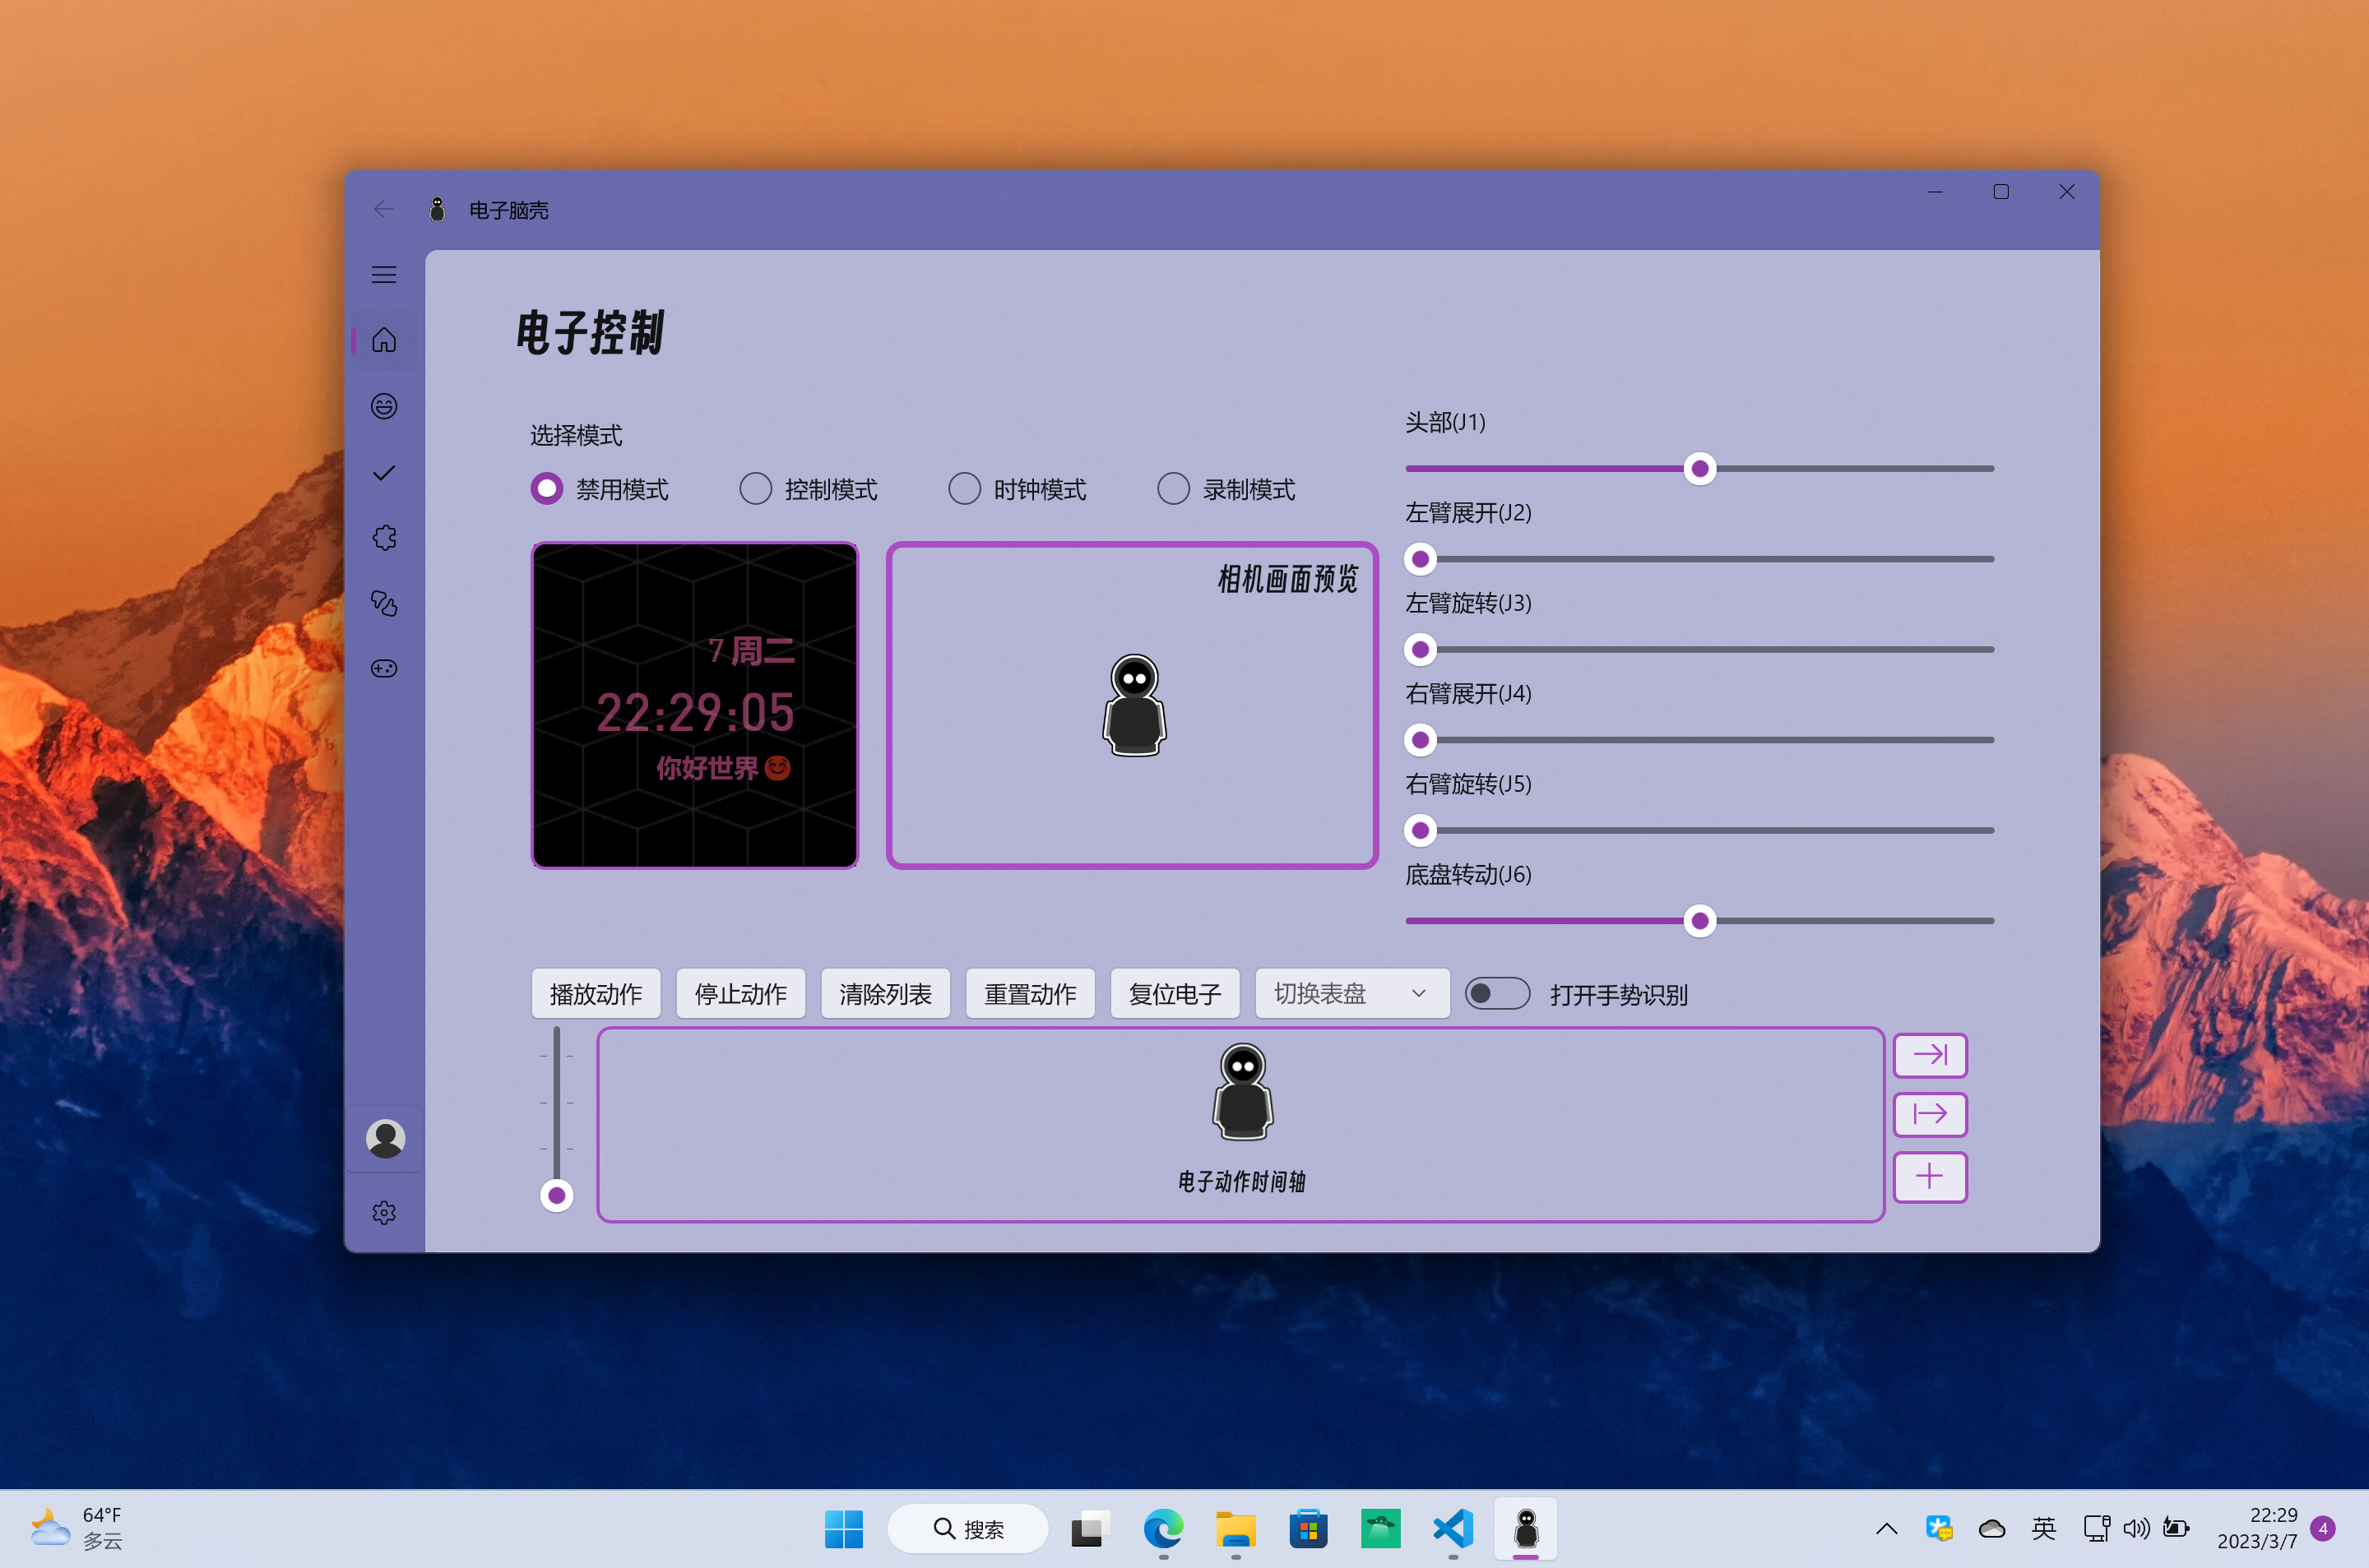The width and height of the screenshot is (2369, 1568).
Task: Click the OneDrive cloud tray icon
Action: click(x=1991, y=1529)
